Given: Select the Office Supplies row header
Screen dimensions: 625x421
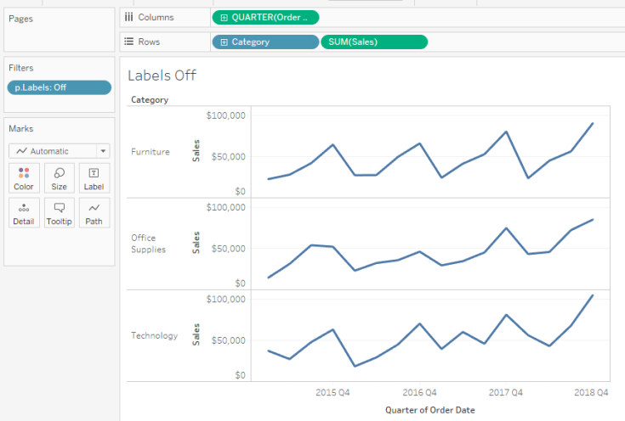Looking at the screenshot, I should pyautogui.click(x=149, y=244).
